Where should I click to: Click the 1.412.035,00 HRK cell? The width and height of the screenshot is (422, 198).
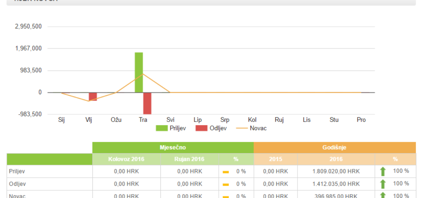click(x=336, y=184)
